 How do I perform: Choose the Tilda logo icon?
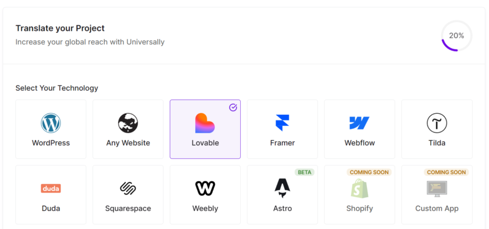tap(436, 123)
